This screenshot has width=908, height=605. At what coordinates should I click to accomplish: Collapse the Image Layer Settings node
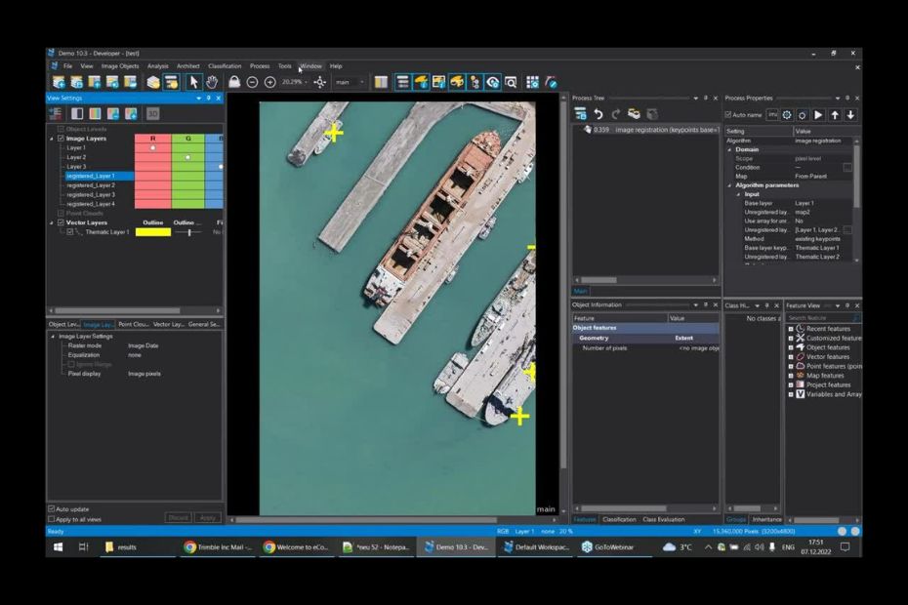[x=53, y=337]
